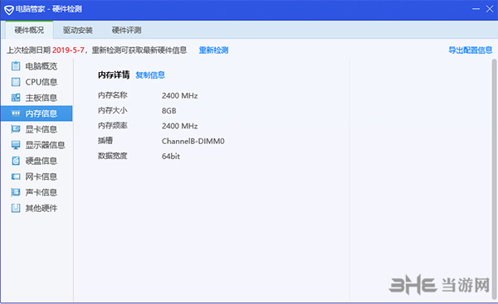Click the 8GB memory size value
Image resolution: width=498 pixels, height=304 pixels.
169,111
